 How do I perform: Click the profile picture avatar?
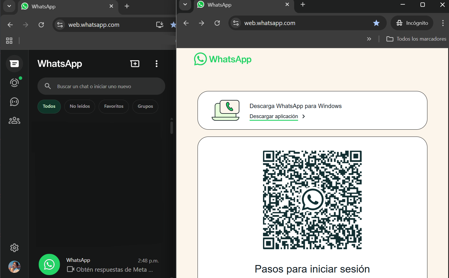(x=14, y=267)
